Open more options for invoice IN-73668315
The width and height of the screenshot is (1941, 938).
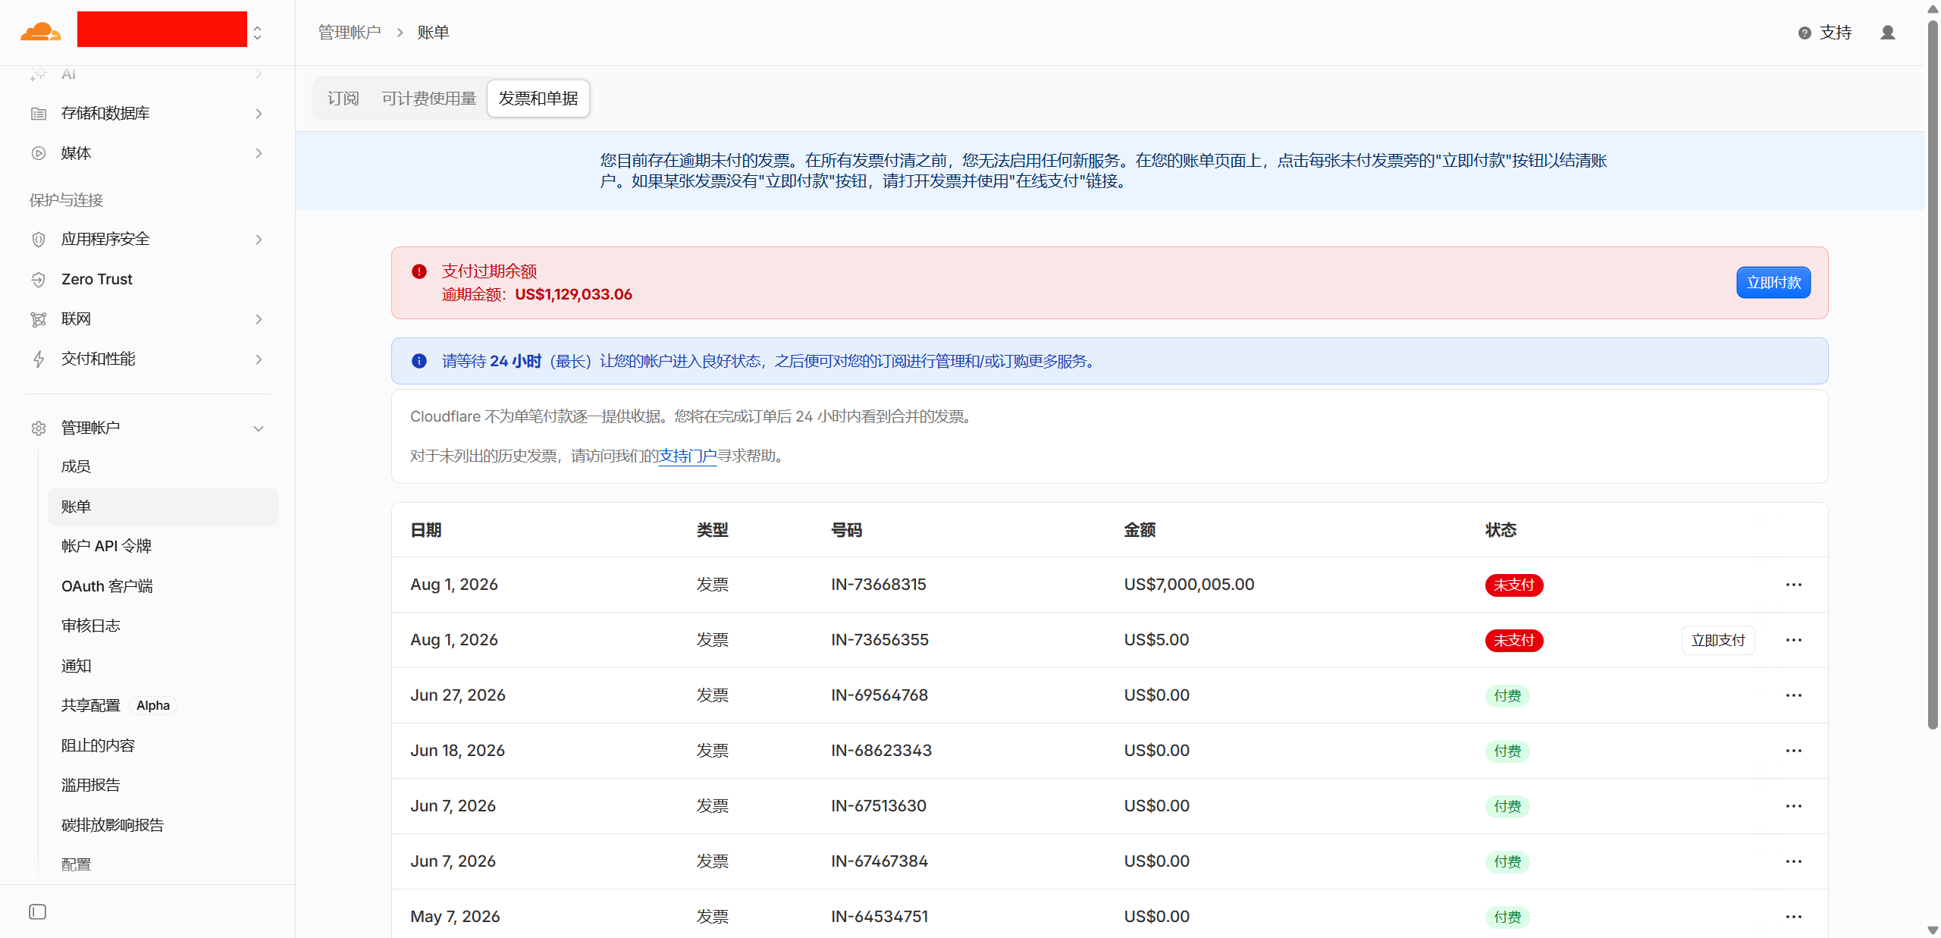click(x=1793, y=585)
